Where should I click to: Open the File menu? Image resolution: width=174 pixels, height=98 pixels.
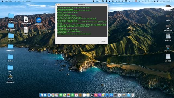click(x=15, y=1)
